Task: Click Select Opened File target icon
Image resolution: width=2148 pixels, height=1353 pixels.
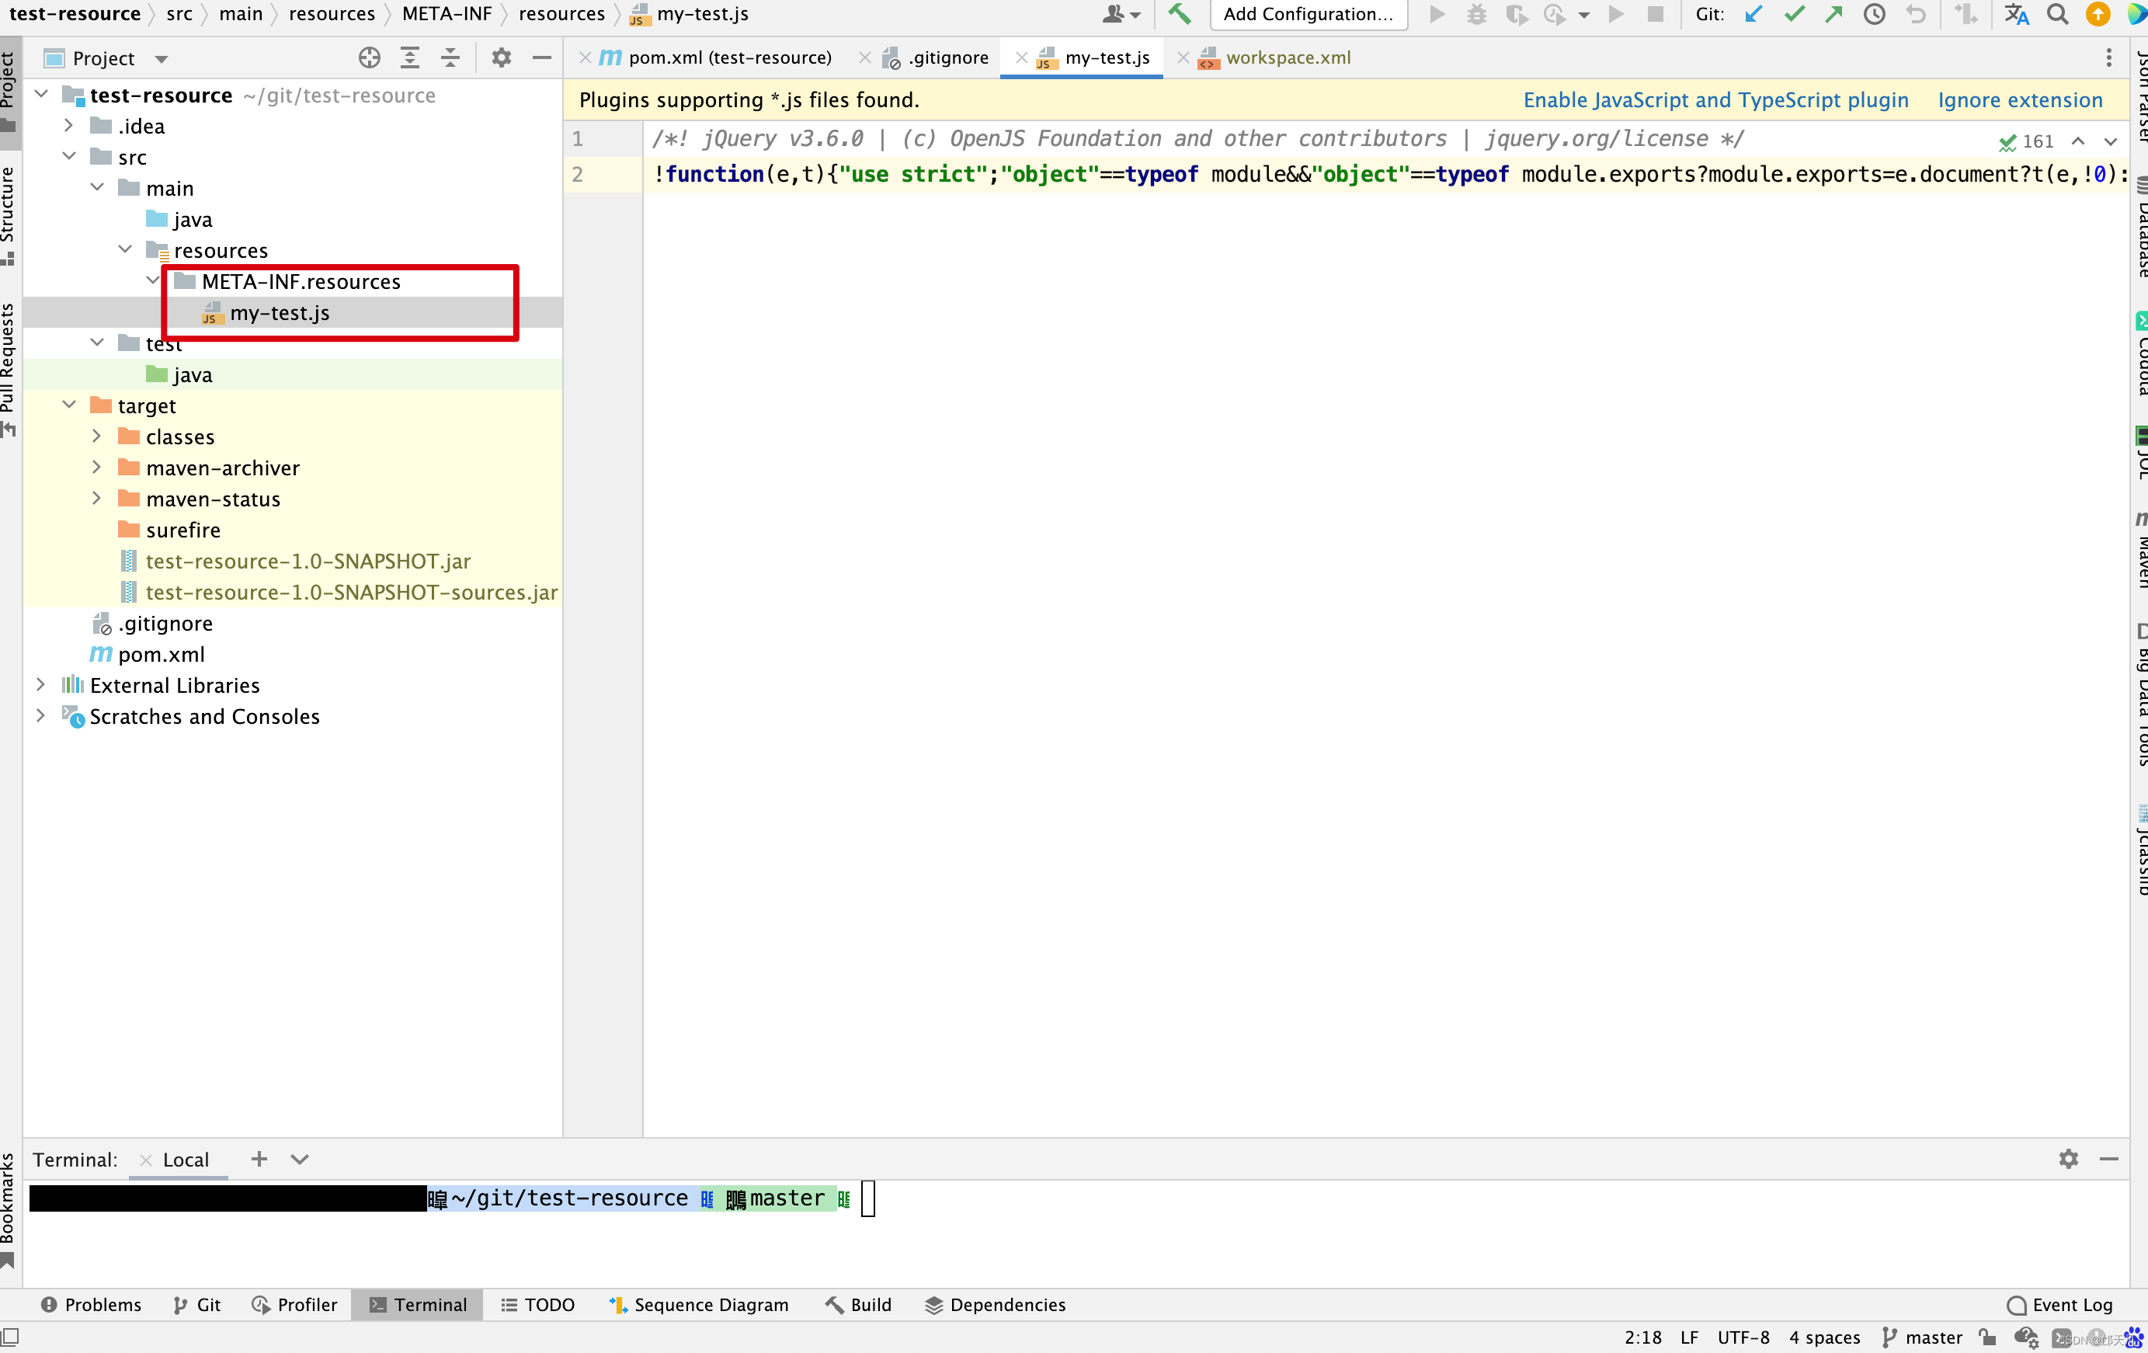Action: tap(370, 58)
